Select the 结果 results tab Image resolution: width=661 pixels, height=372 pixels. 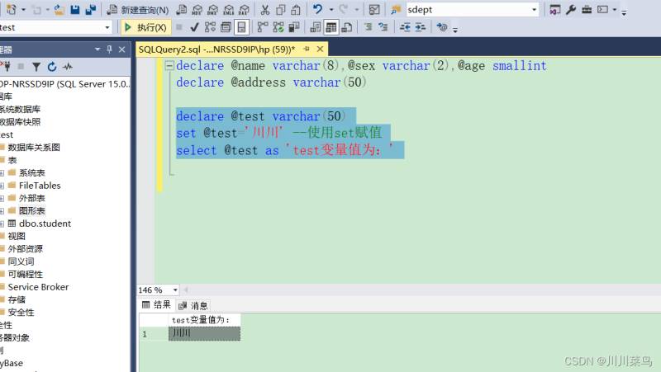(x=157, y=305)
